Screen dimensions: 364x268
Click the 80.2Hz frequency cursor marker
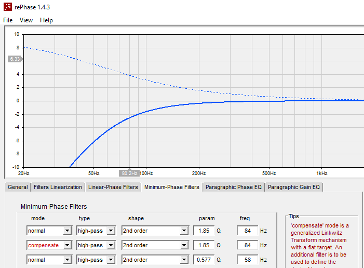129,173
